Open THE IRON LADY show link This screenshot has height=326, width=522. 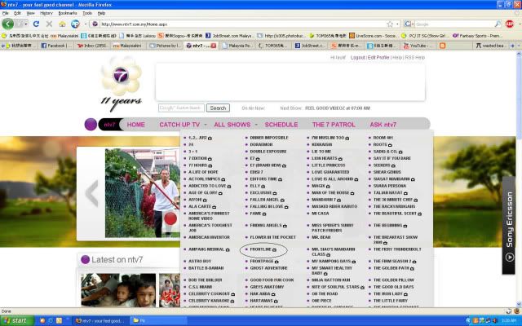[x=388, y=294]
